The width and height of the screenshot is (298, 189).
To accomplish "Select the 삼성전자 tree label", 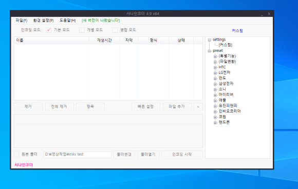I will click(x=226, y=84).
